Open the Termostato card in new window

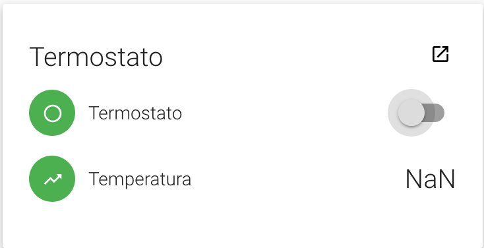coord(440,54)
